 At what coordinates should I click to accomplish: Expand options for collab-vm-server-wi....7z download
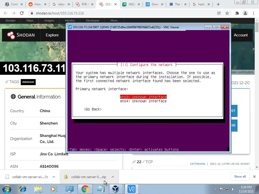(54, 177)
